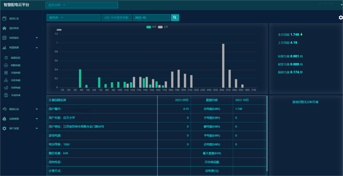Open 启文小学 project dropdown

(x=82, y=5)
